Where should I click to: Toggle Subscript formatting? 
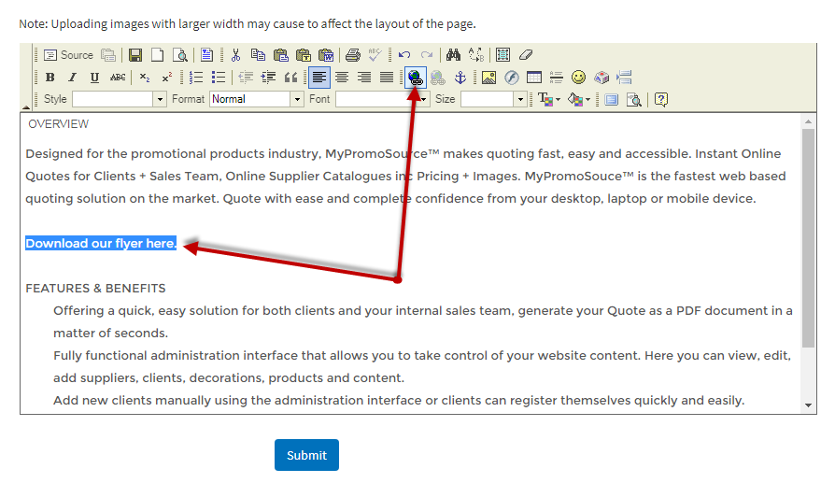click(145, 78)
